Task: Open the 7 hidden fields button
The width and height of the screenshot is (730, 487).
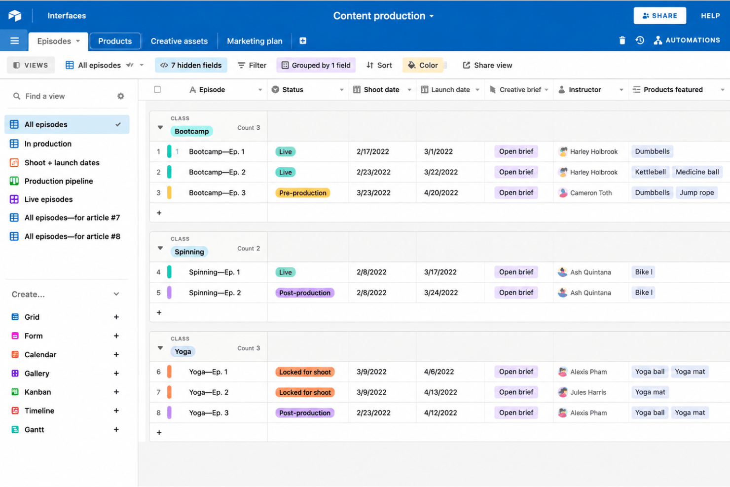Action: 191,65
